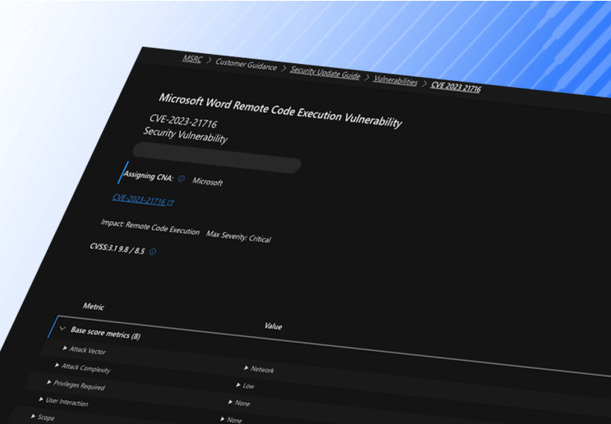The width and height of the screenshot is (611, 424).
Task: Click the external-link icon after CVE-2023-21716
Action: 171,203
